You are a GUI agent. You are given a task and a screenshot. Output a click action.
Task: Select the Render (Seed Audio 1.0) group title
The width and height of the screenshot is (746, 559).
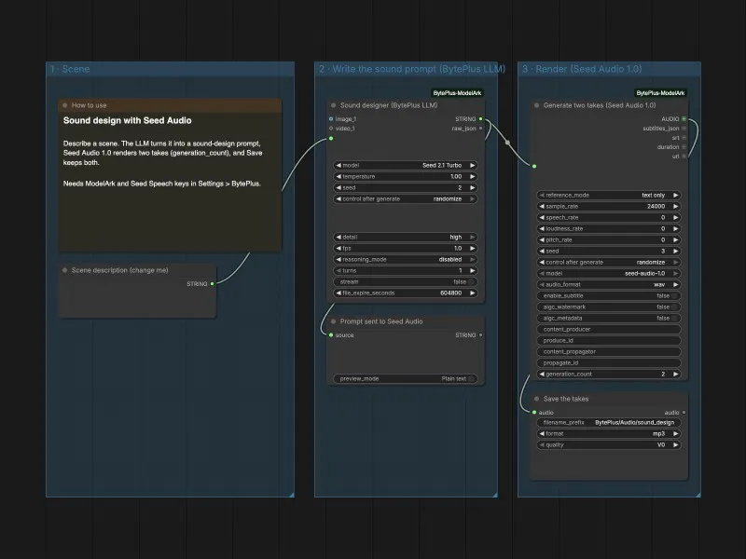(x=582, y=69)
